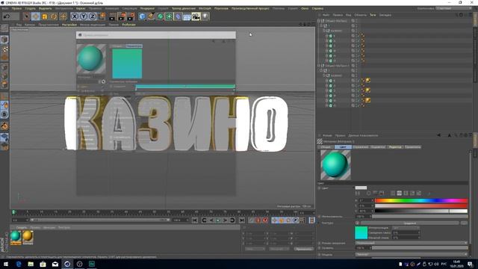Open coordinate system toggle in the toolbar
The width and height of the screenshot is (478, 269).
click(102, 16)
